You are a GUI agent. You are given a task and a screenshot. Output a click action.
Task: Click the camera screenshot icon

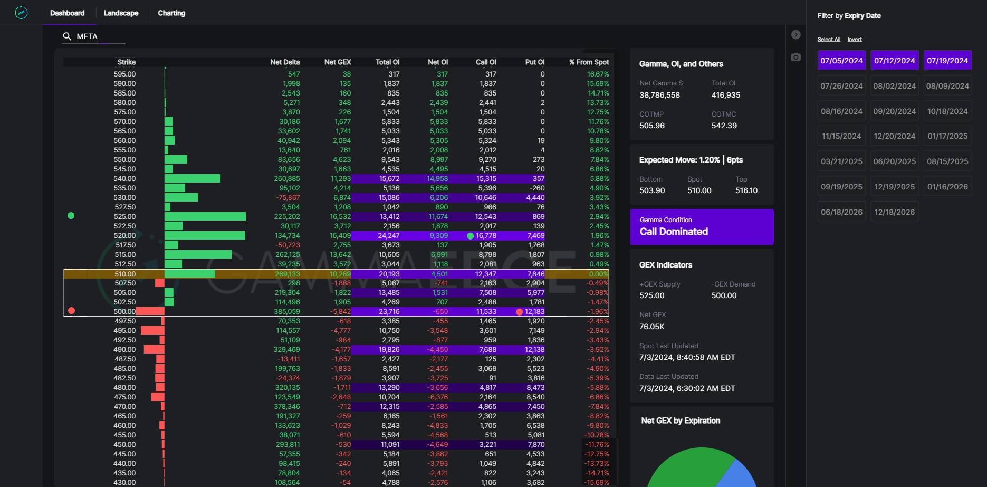point(796,57)
